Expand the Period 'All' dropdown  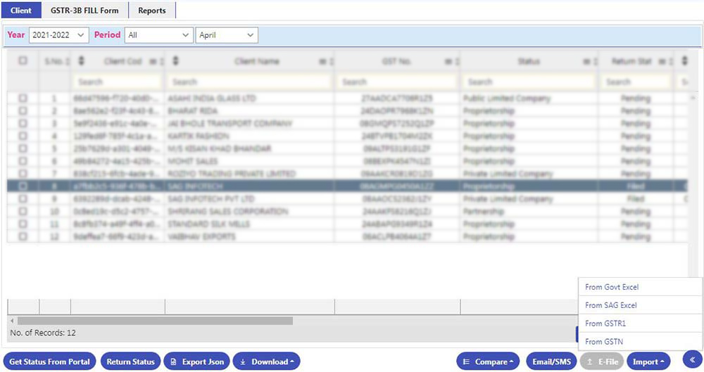tap(158, 35)
